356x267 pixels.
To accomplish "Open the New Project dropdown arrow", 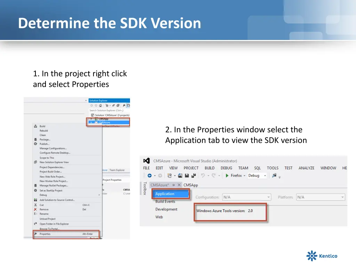I will pos(175,176).
